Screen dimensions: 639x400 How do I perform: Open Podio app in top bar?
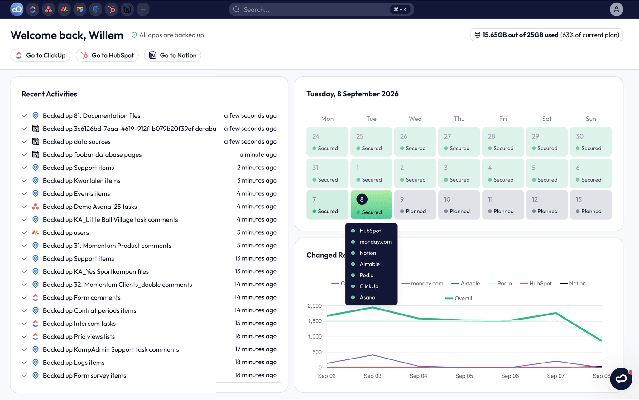(x=96, y=9)
